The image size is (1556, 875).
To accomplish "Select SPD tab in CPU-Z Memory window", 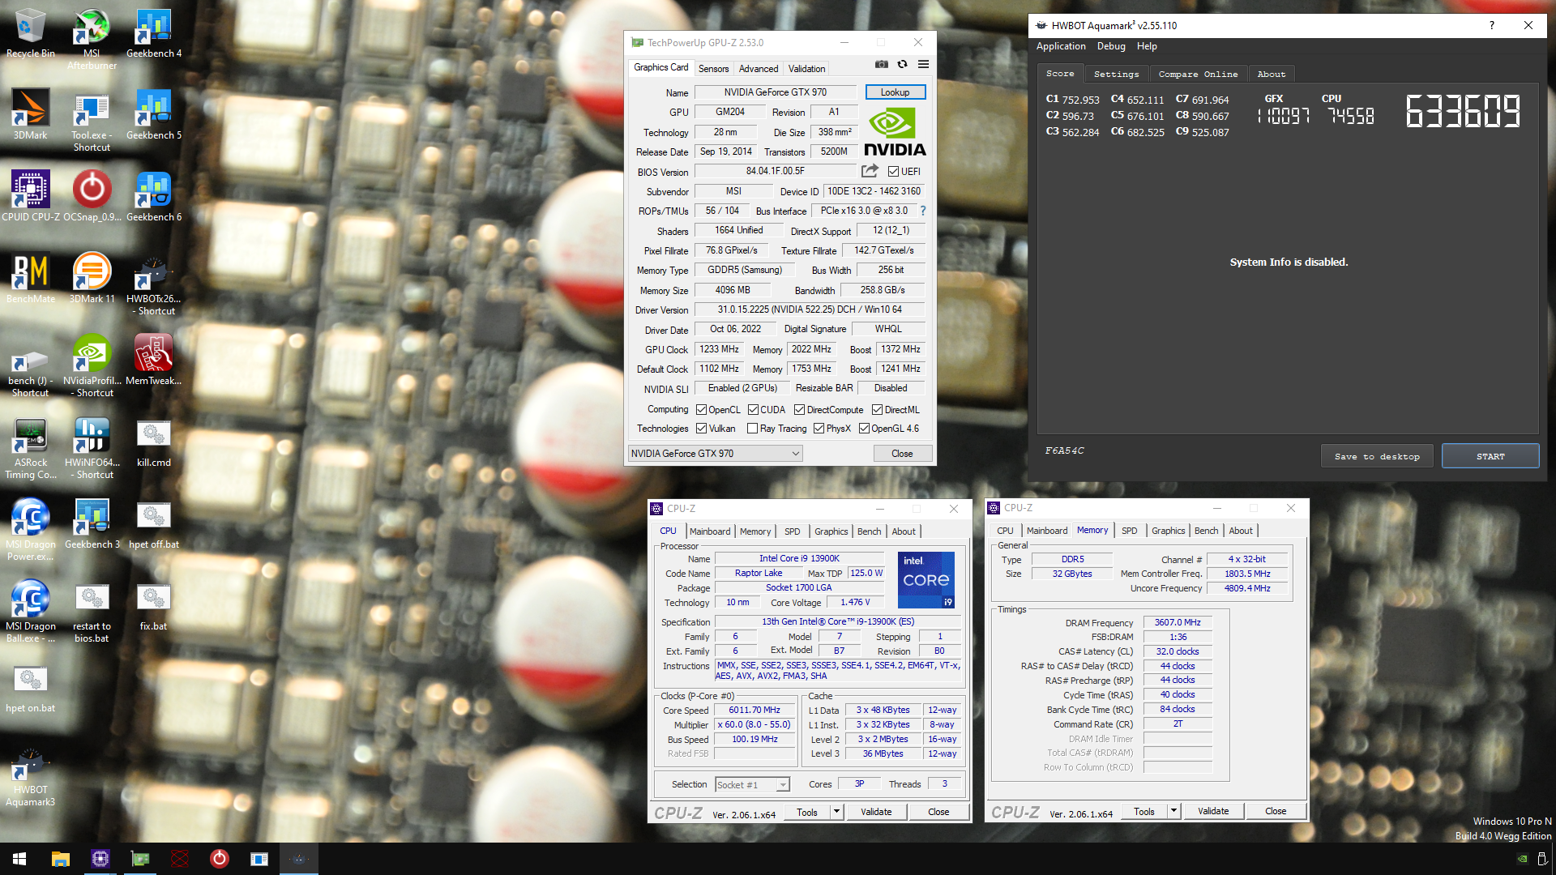I will click(x=1129, y=531).
